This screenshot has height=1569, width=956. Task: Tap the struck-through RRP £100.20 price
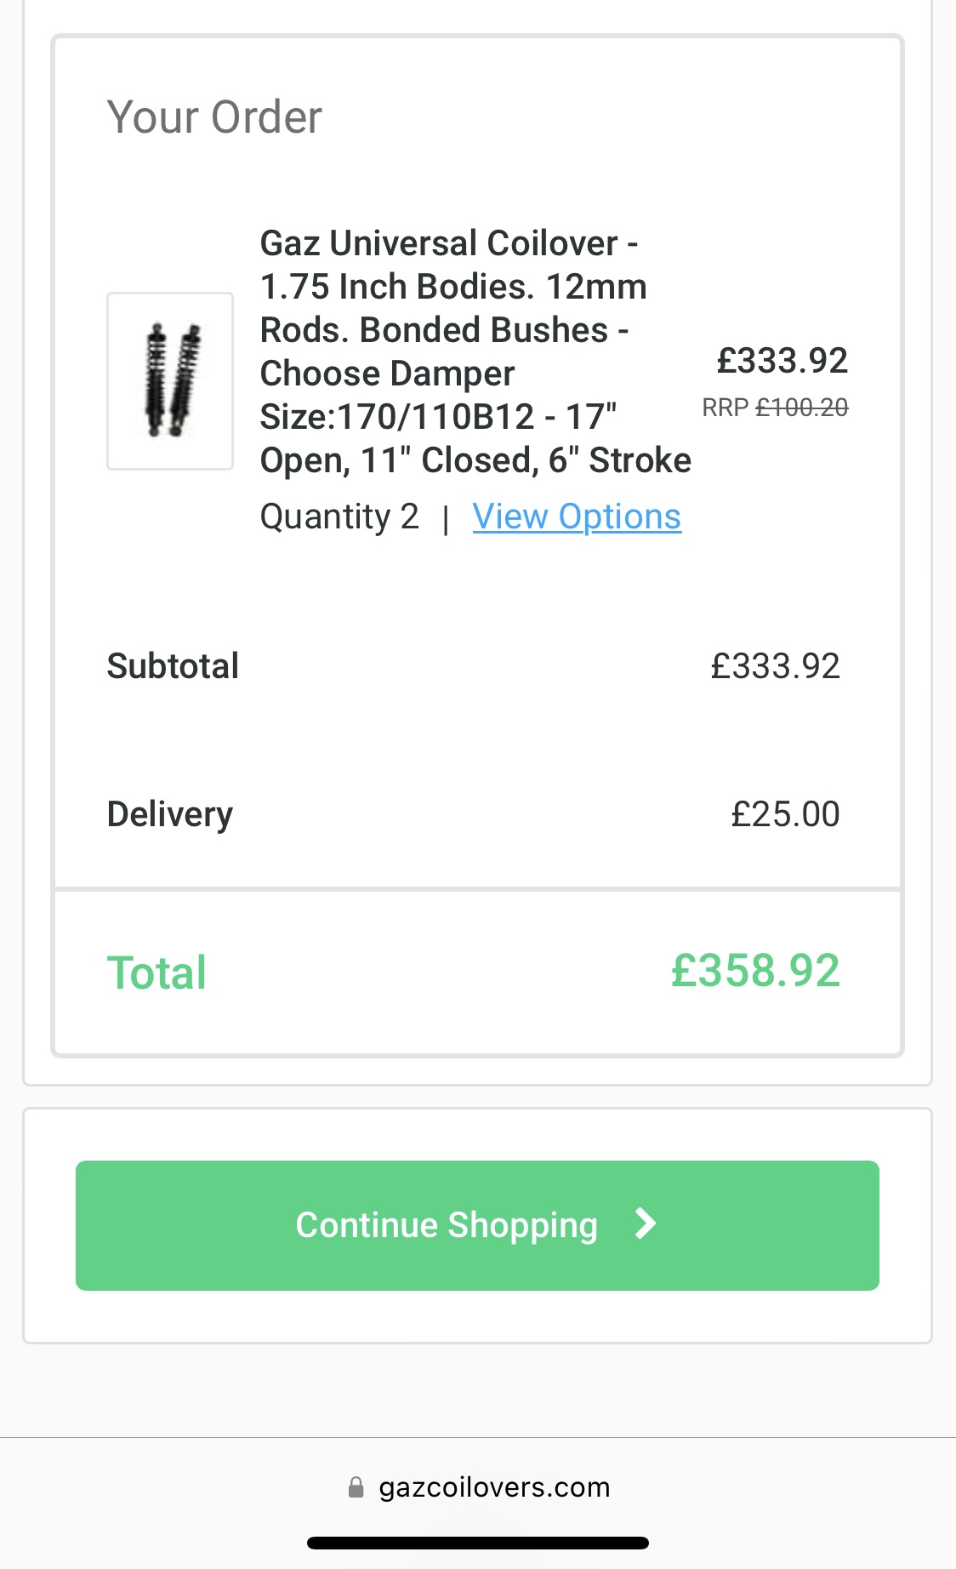(x=802, y=408)
